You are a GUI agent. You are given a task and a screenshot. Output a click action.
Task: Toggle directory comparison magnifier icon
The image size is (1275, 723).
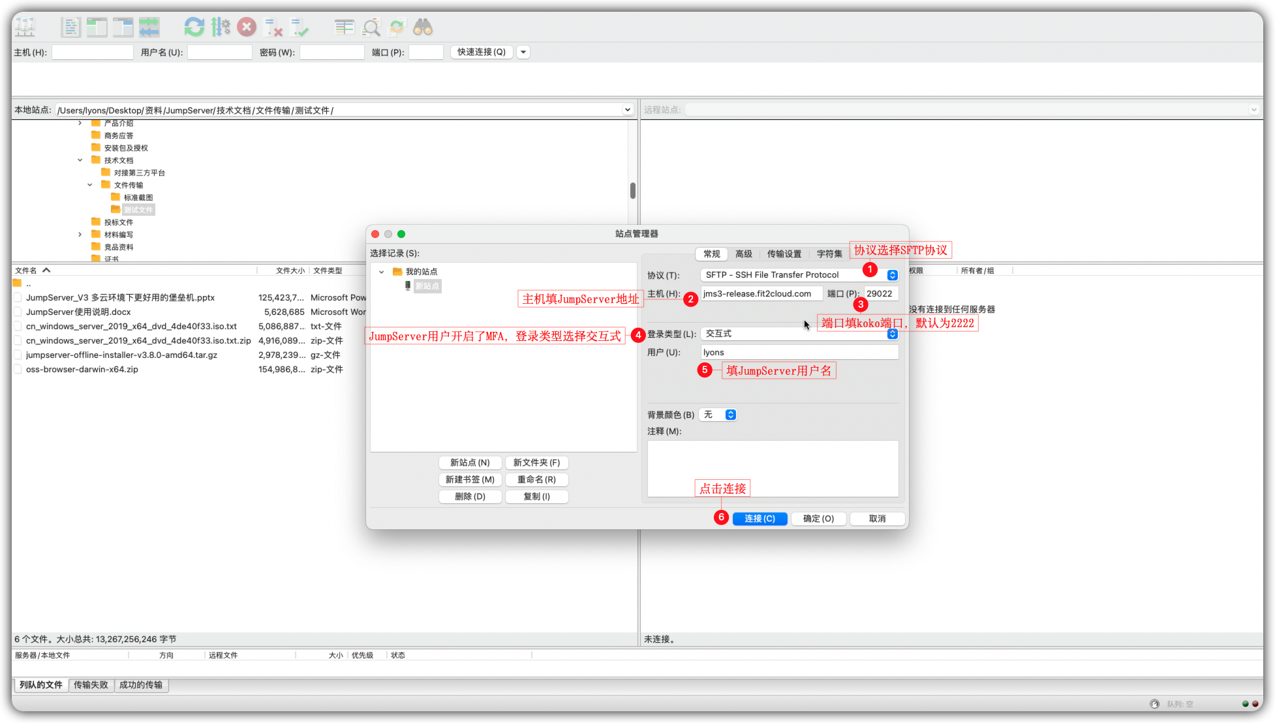coord(371,27)
